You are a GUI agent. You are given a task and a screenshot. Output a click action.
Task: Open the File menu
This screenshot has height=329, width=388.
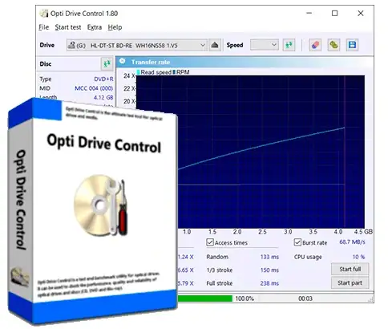[44, 27]
